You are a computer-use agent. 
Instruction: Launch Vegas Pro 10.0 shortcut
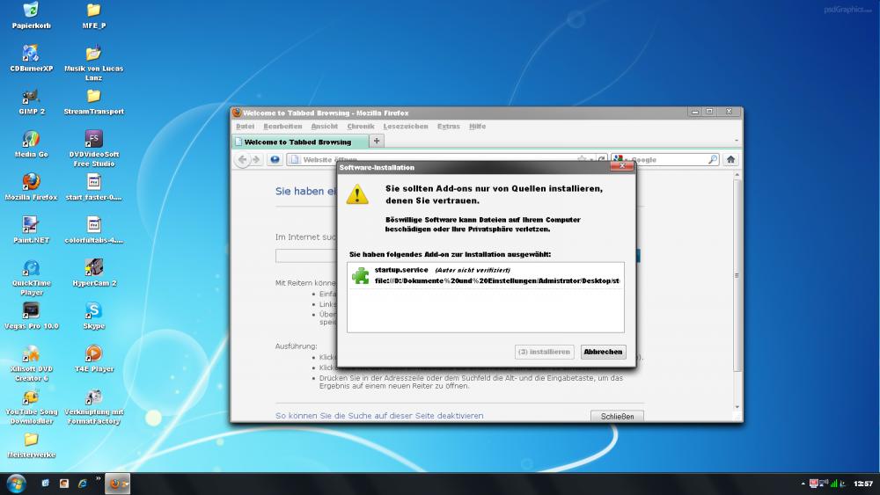31,316
